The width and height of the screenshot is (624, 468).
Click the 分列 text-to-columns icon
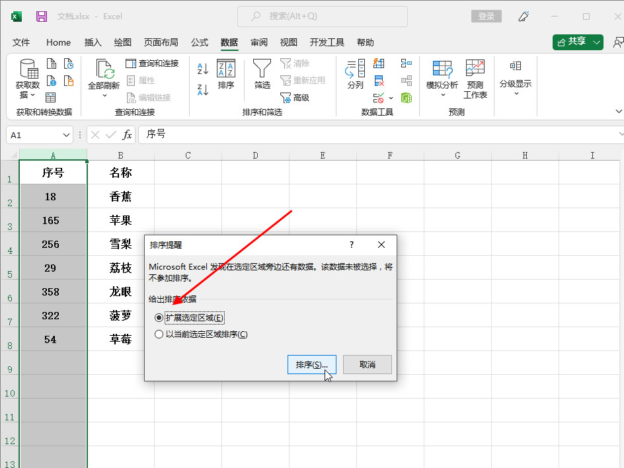pos(355,74)
